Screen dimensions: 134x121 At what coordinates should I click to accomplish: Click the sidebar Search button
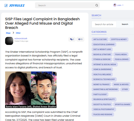coord(125,24)
